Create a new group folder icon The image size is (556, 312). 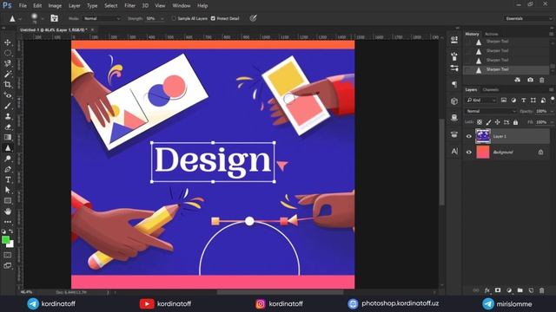[520, 290]
